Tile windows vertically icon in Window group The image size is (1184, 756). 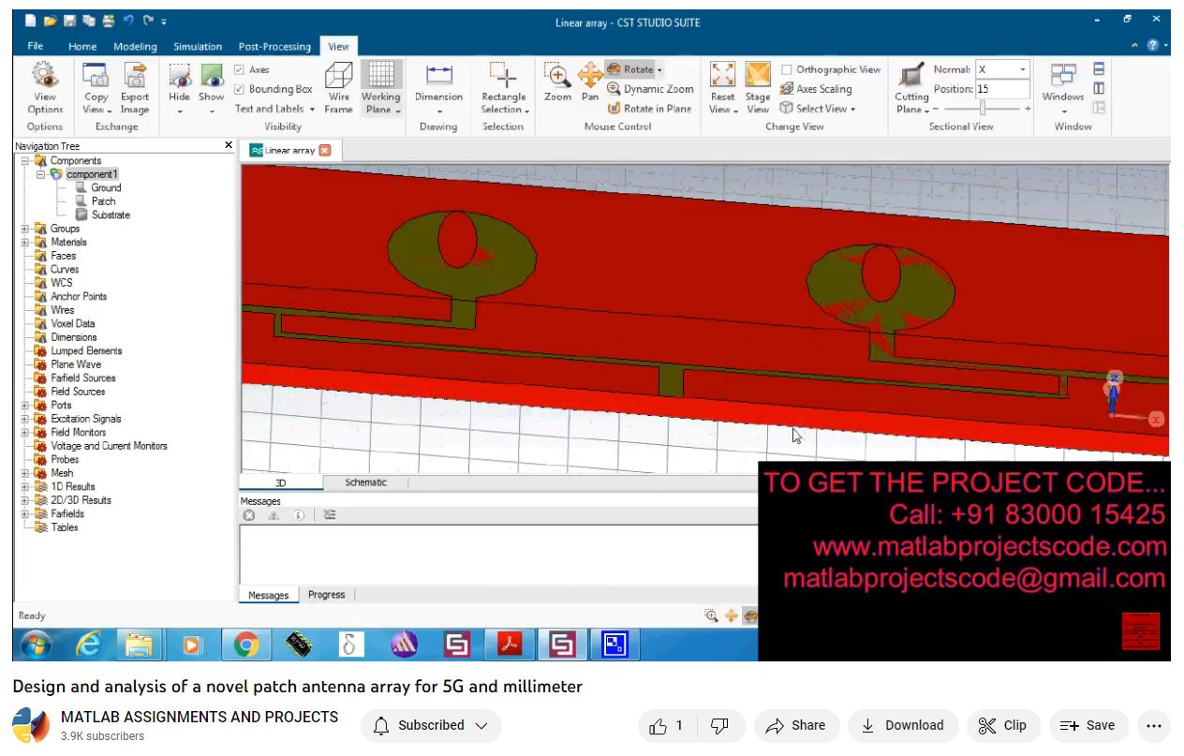(1099, 88)
